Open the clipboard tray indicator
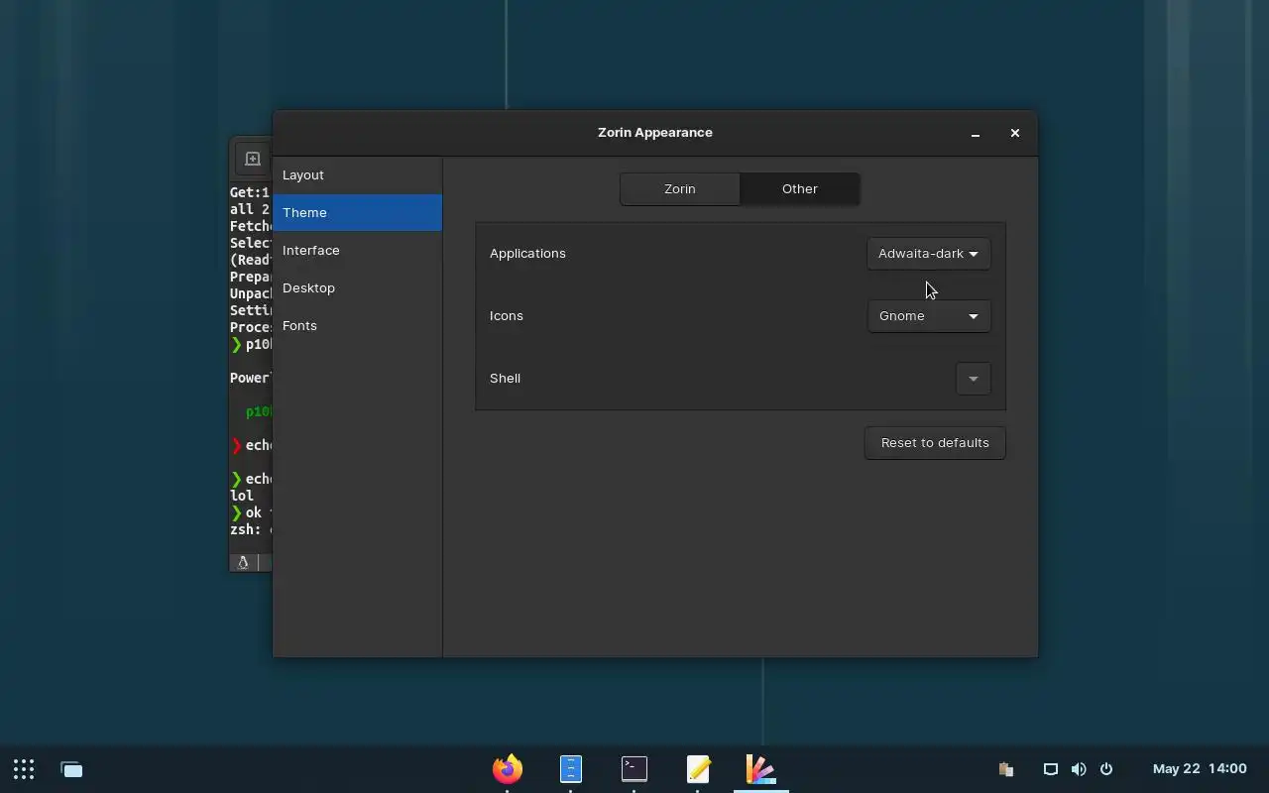Viewport: 1269px width, 793px height. 1005,769
